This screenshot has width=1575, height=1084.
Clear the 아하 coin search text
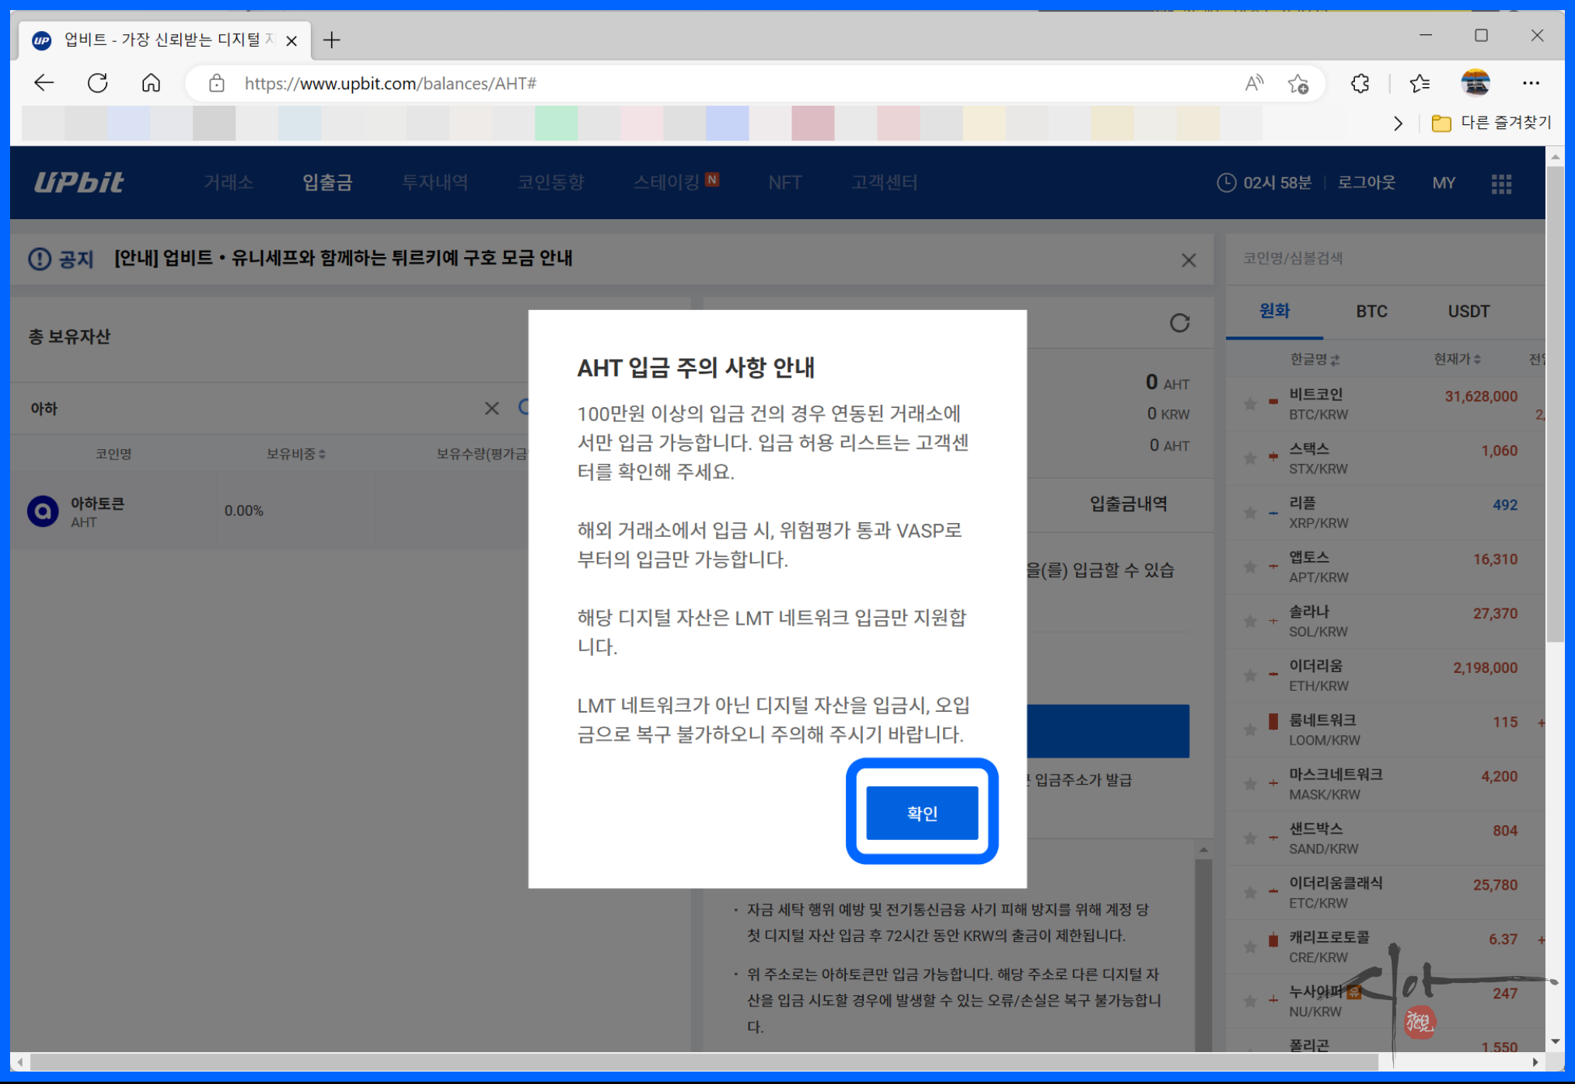(x=491, y=409)
